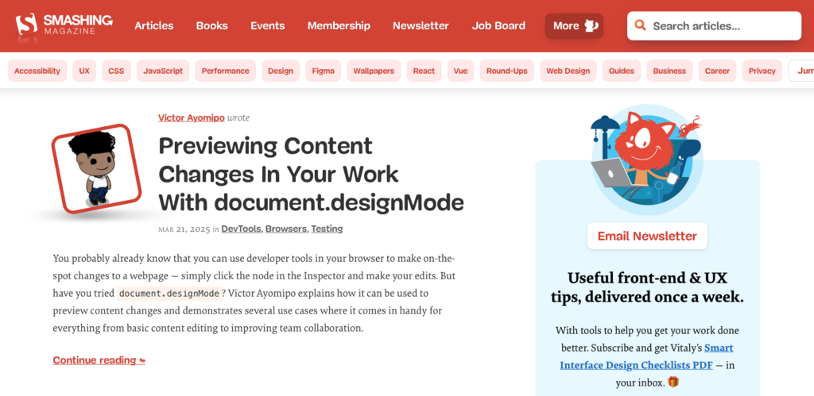Open the Membership page
Screen dimensions: 814x396
(x=339, y=26)
